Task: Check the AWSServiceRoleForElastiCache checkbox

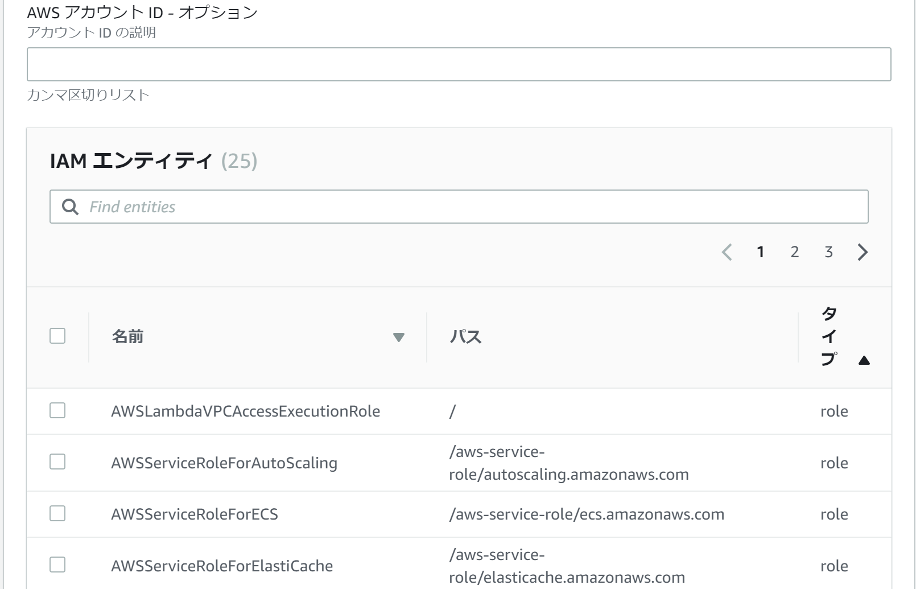Action: tap(57, 565)
